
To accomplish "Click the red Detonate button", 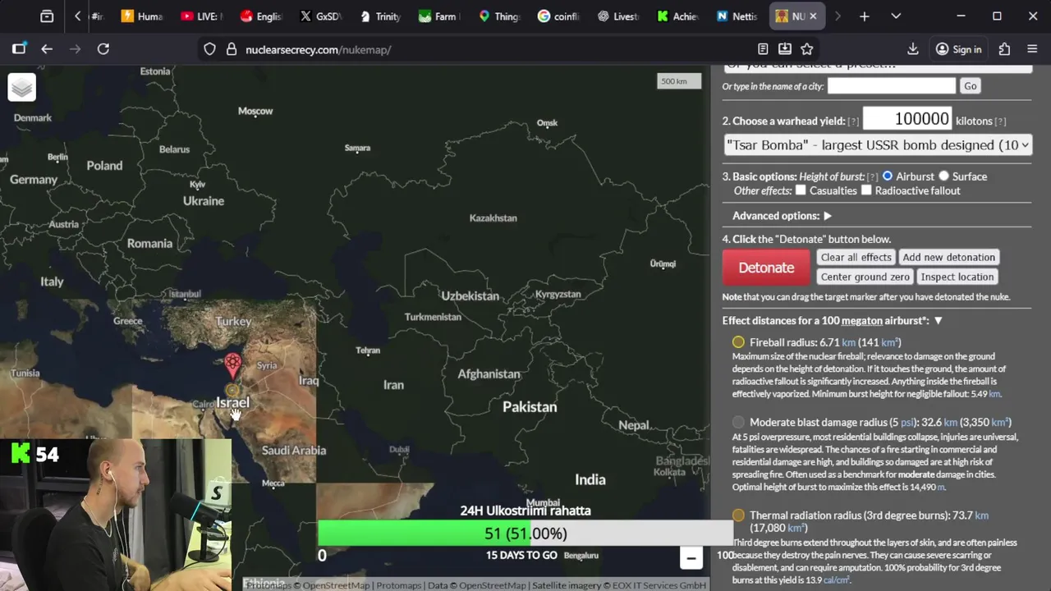I will [766, 268].
